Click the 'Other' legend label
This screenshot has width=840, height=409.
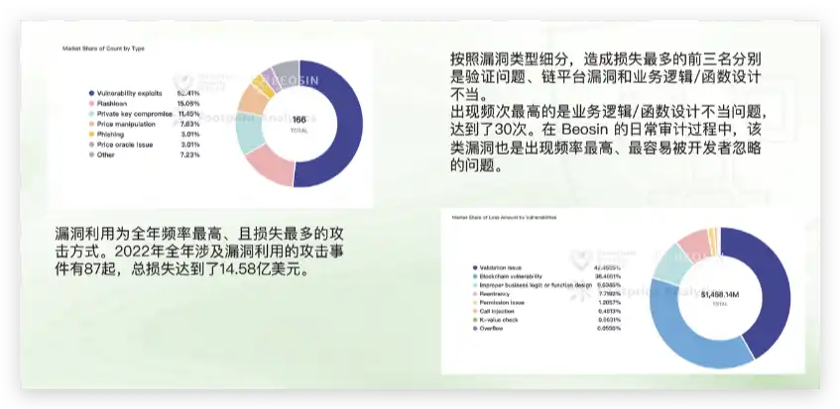tap(106, 154)
